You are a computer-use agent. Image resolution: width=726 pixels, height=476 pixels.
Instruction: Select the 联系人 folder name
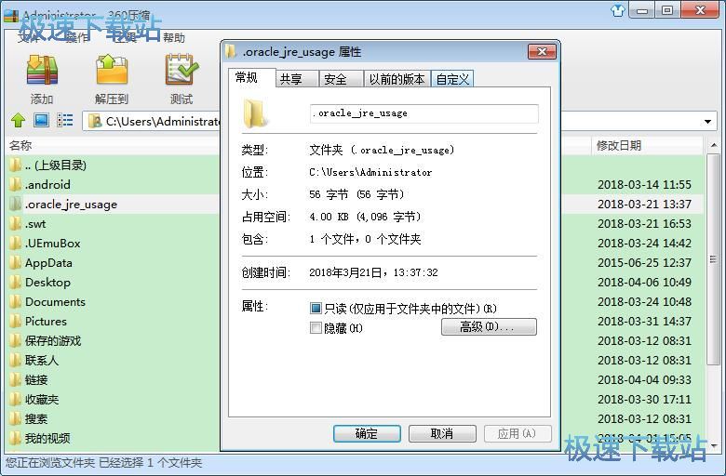coord(42,361)
